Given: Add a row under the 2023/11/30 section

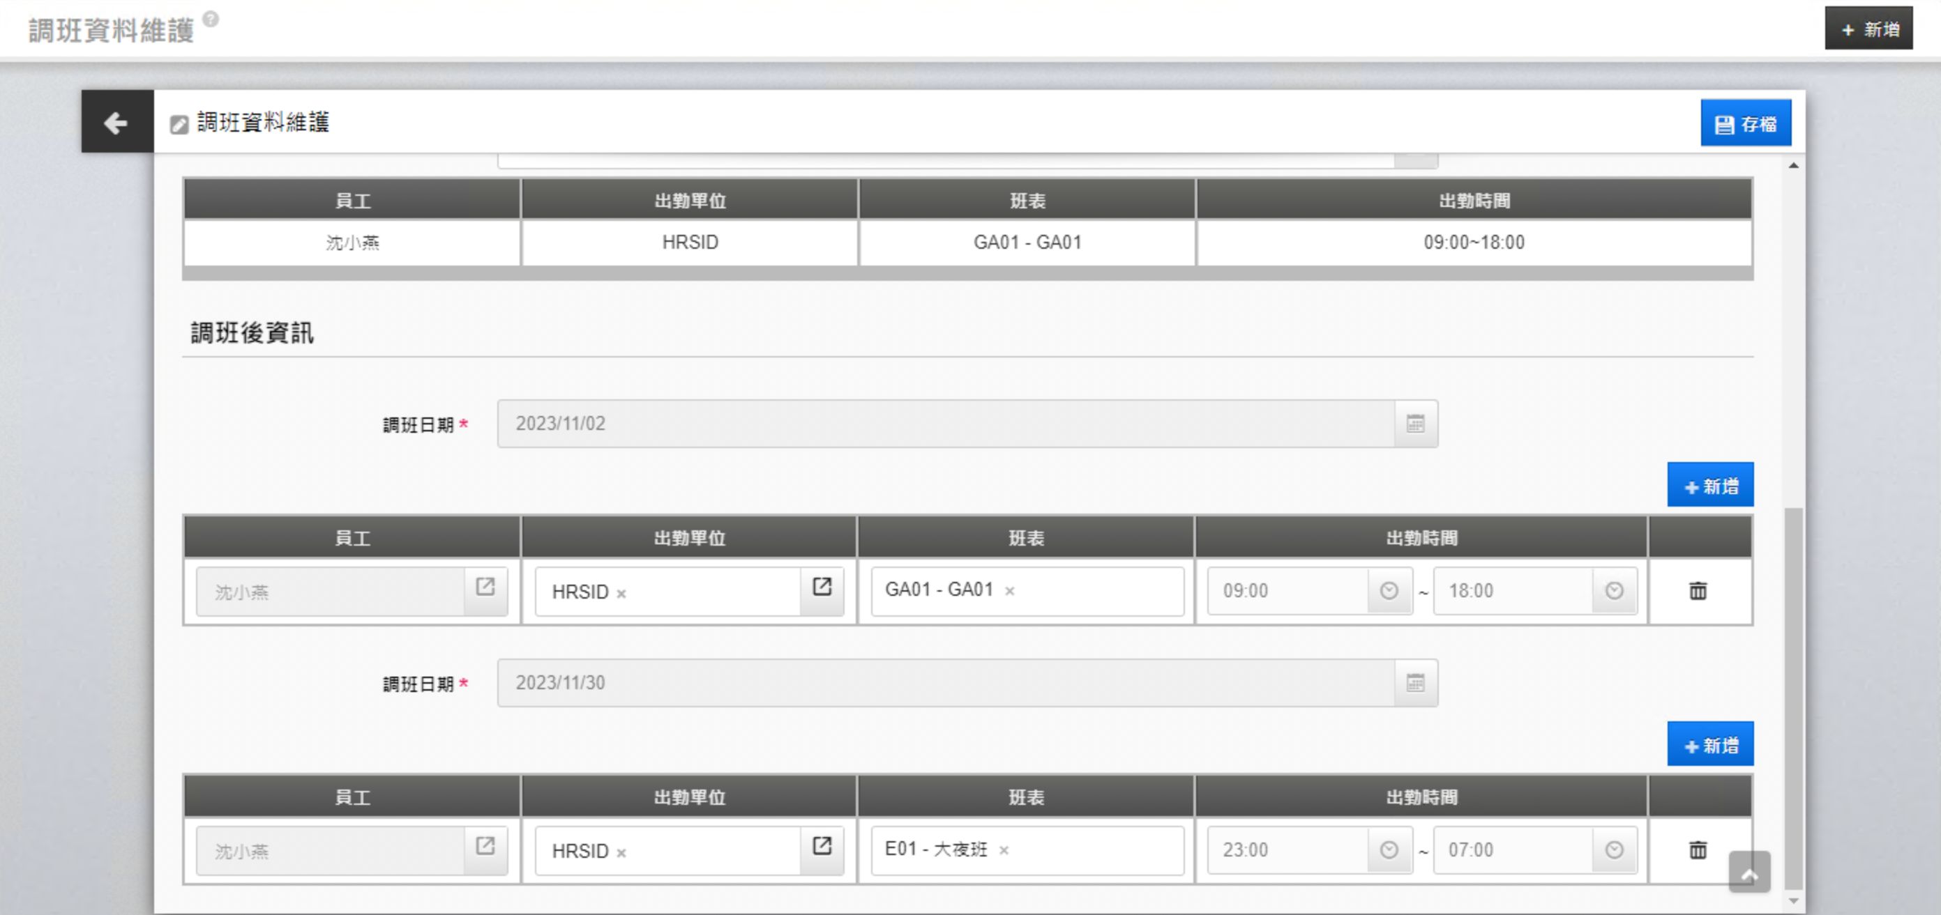Looking at the screenshot, I should [1709, 744].
